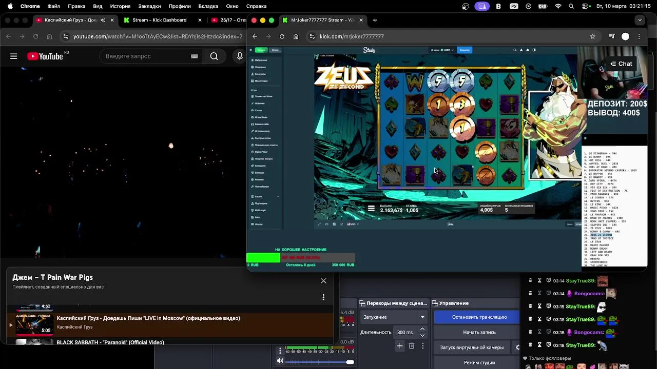
Task: Open the Wi-Fi status menu
Action: (558, 6)
